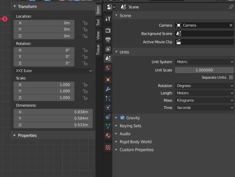
Task: Open the Mass units dropdown
Action: (x=204, y=100)
